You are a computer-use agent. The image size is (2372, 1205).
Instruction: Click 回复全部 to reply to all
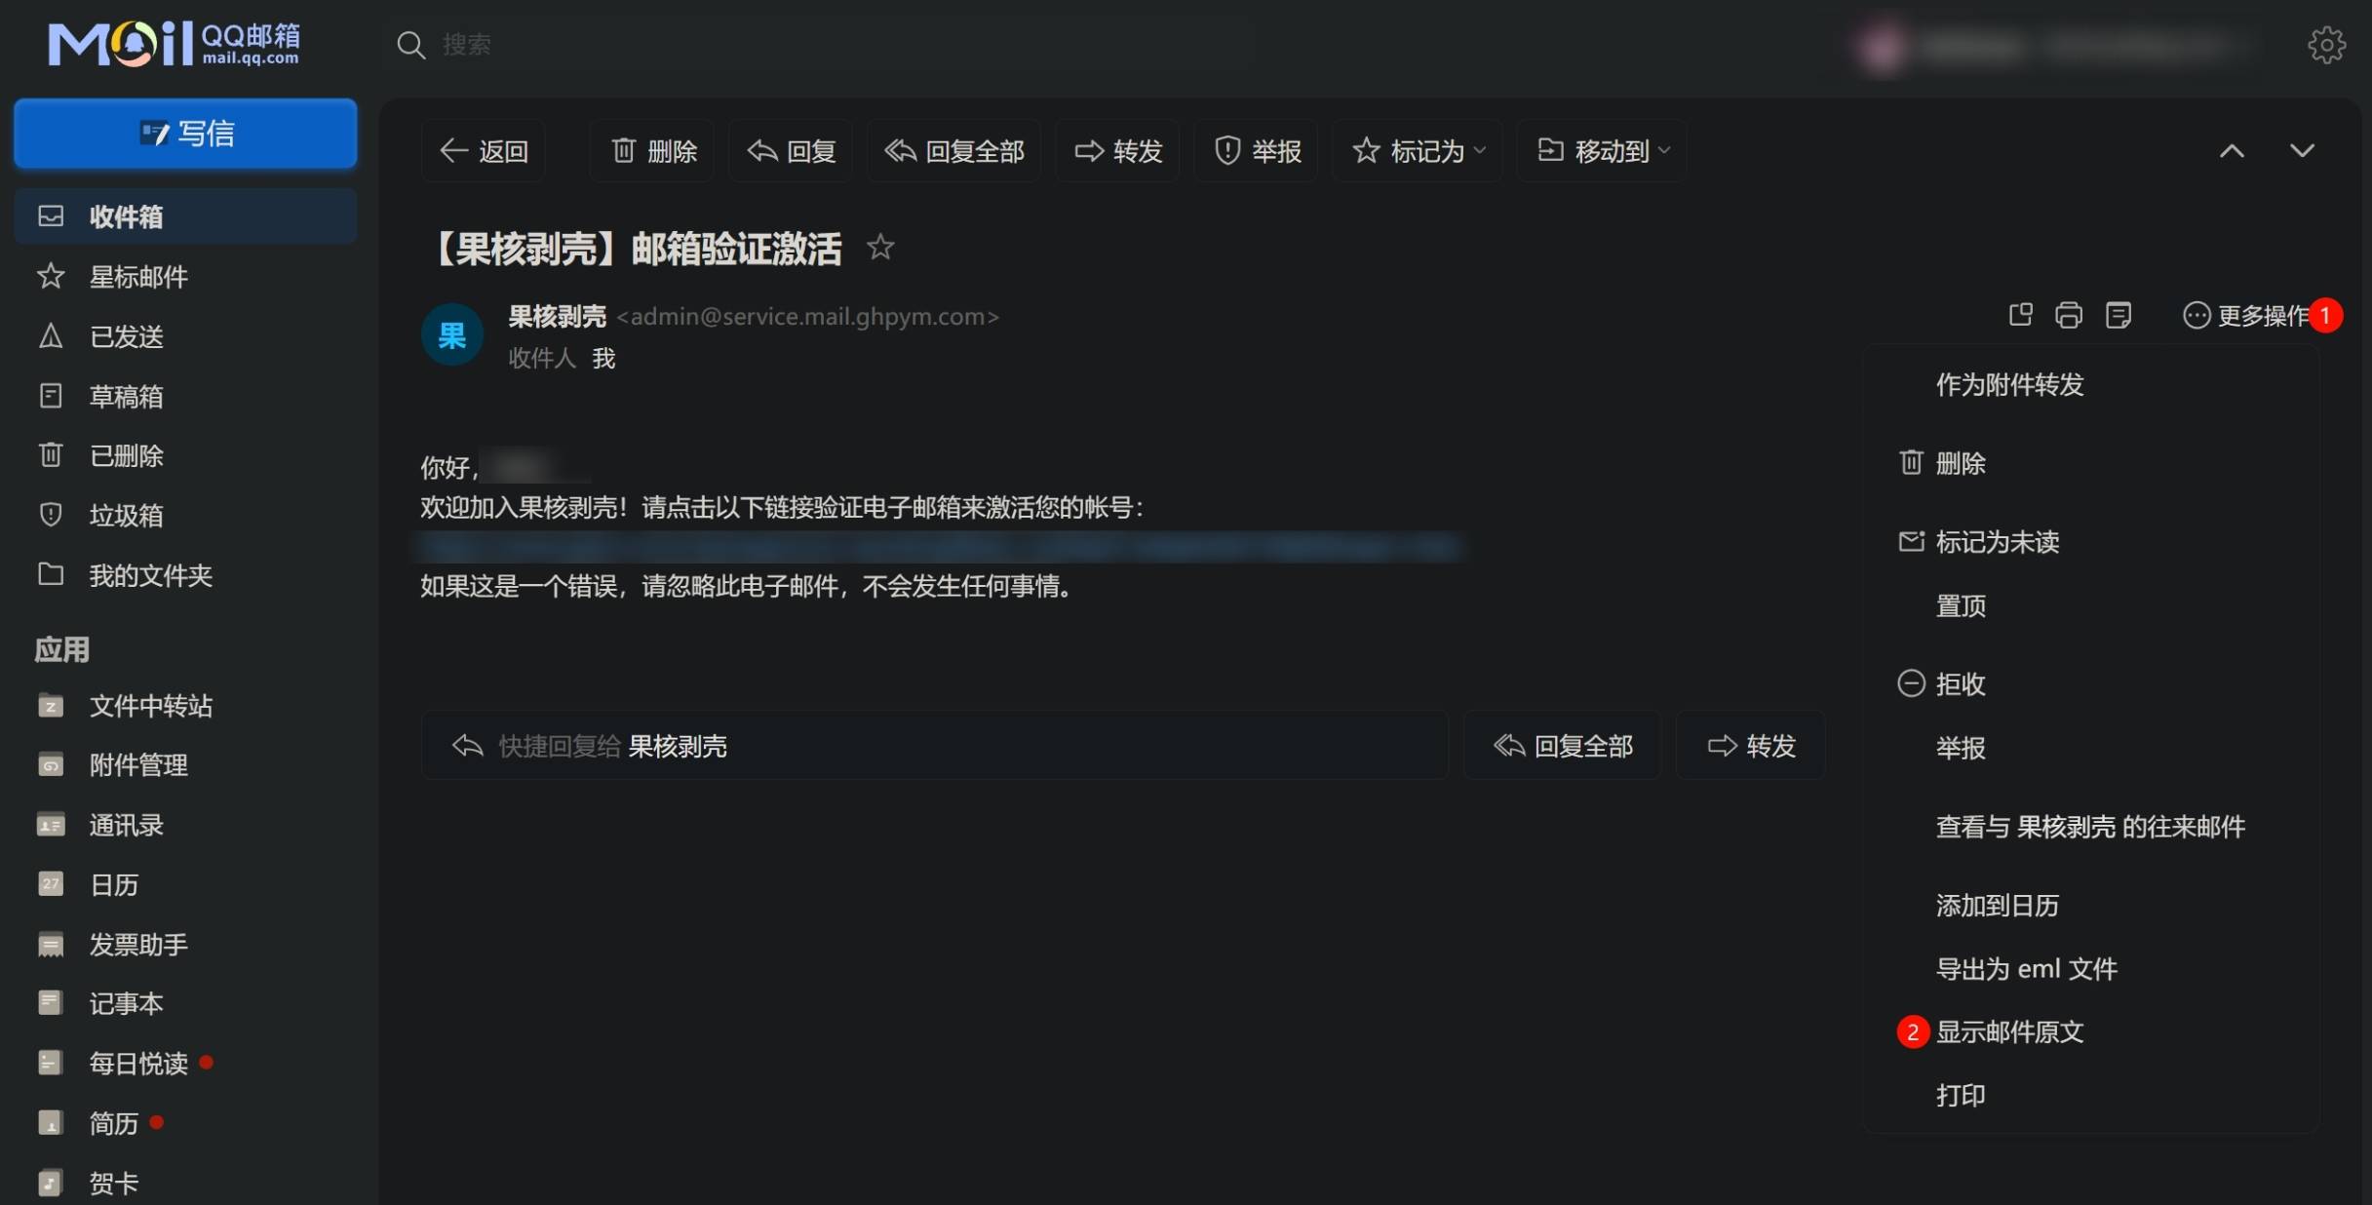(1561, 745)
